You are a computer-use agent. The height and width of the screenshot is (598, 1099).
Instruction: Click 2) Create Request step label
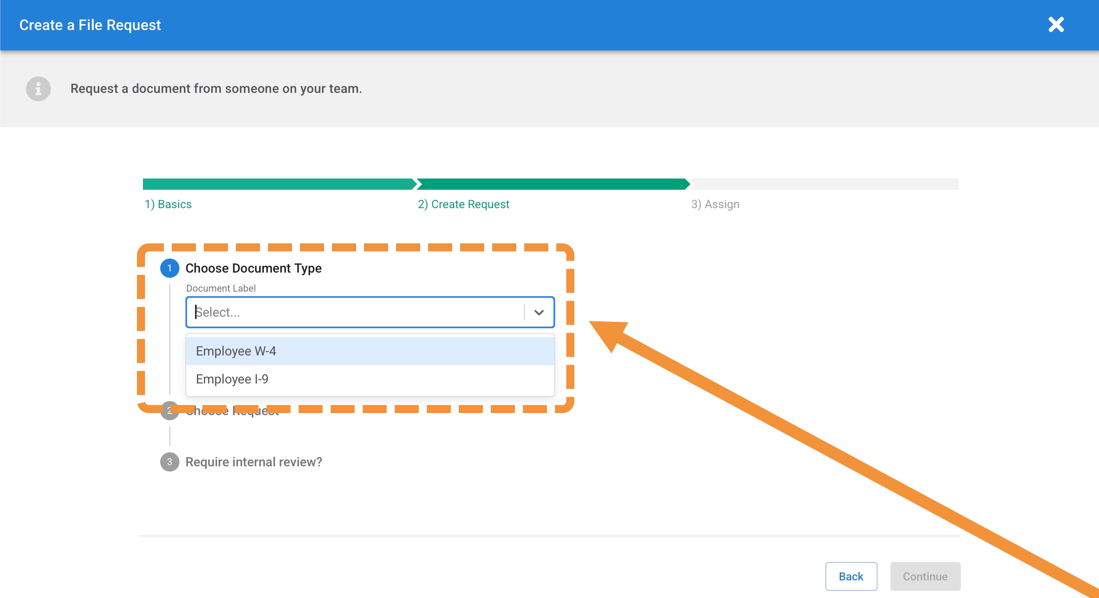point(463,204)
